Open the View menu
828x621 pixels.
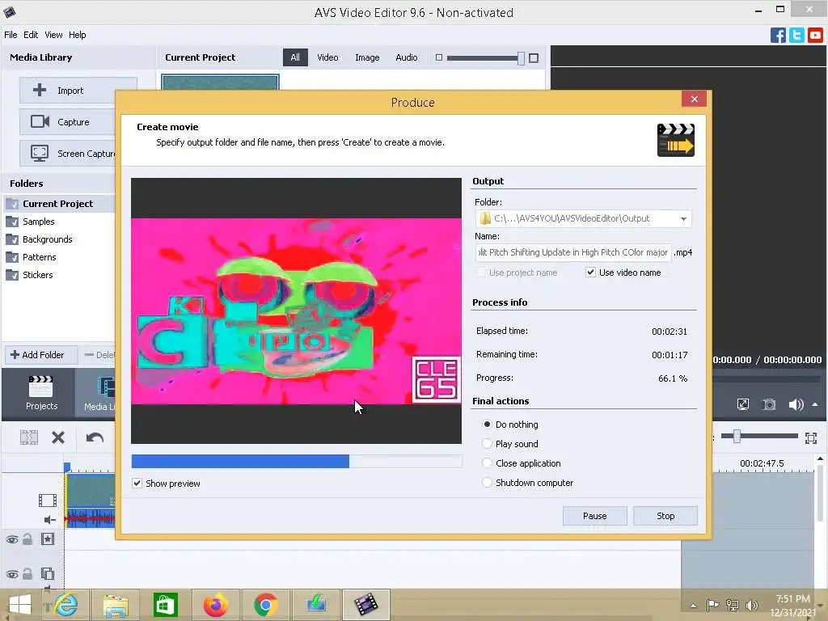coord(53,35)
